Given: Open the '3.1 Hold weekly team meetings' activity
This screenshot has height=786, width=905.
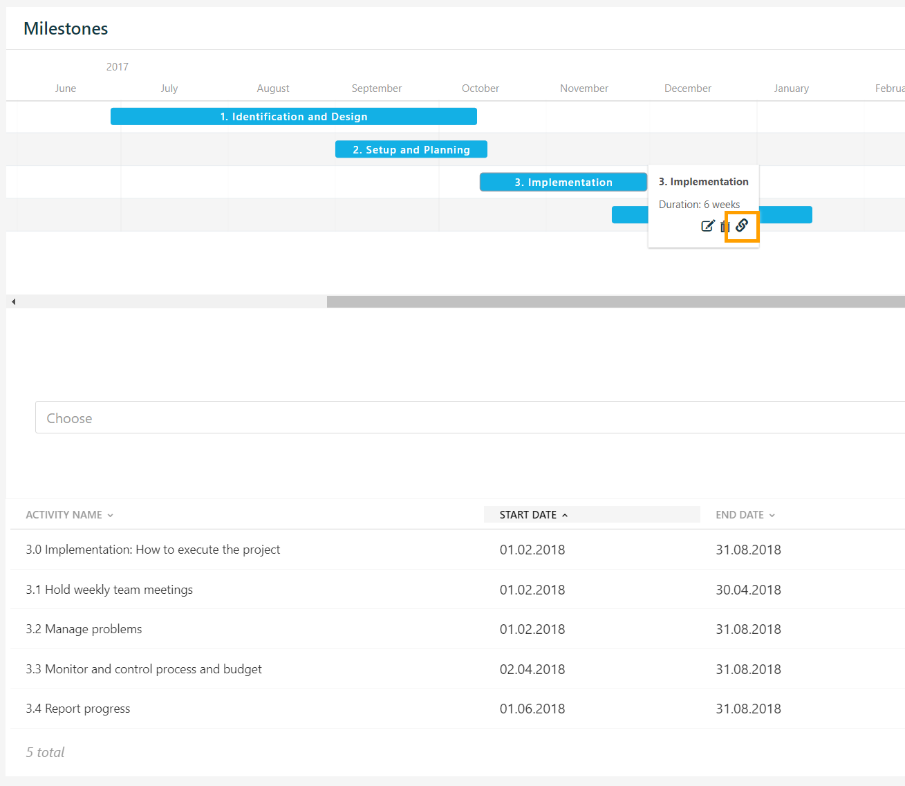Looking at the screenshot, I should point(109,590).
